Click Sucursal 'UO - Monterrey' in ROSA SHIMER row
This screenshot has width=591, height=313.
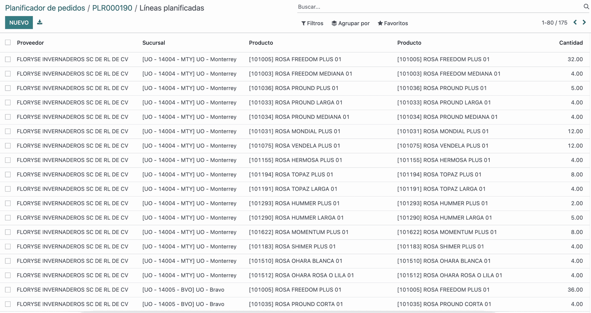(189, 247)
